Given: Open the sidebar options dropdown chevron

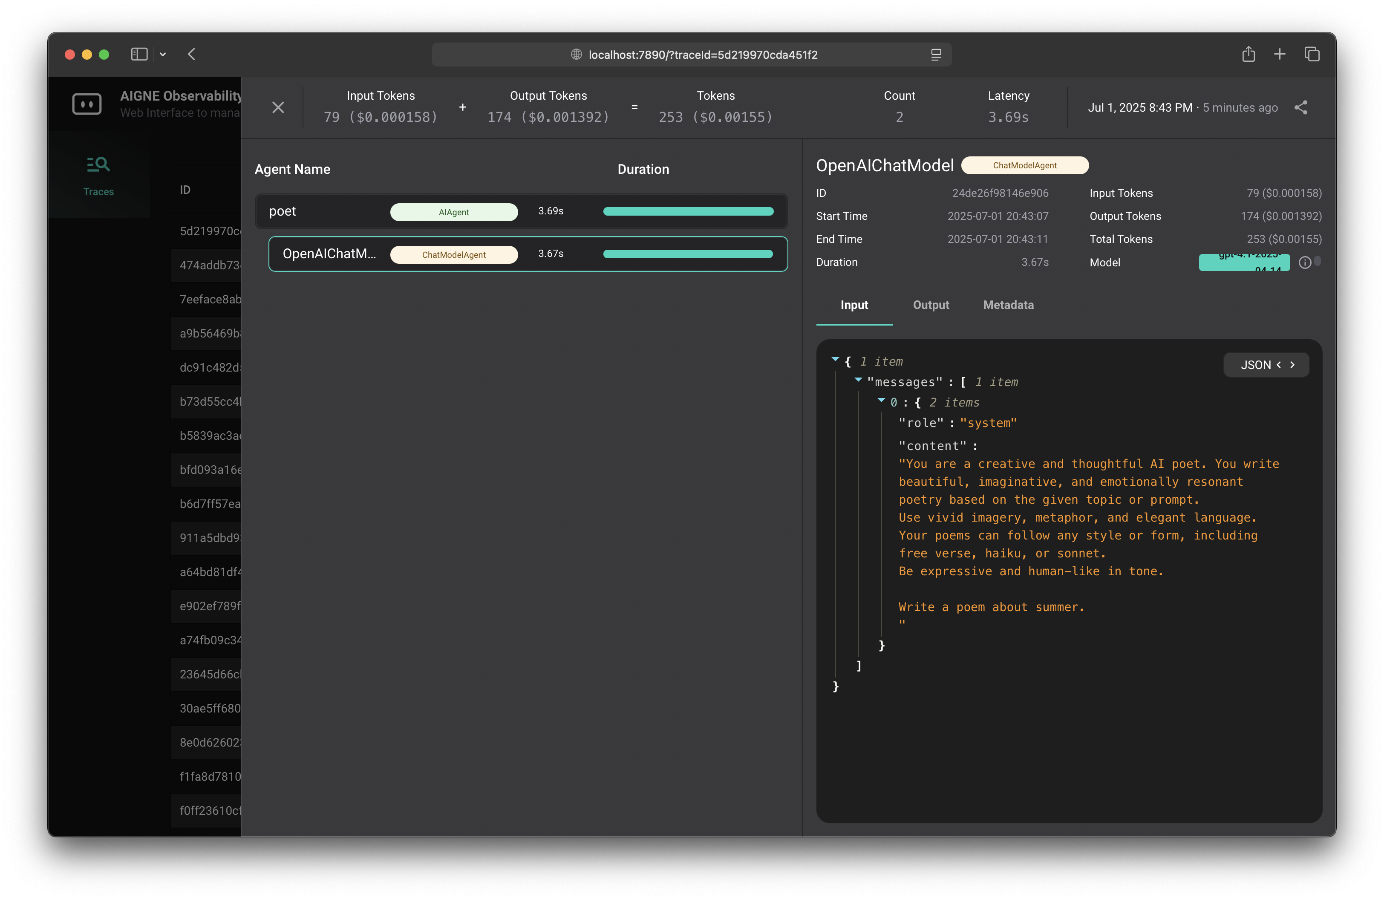Looking at the screenshot, I should (163, 54).
